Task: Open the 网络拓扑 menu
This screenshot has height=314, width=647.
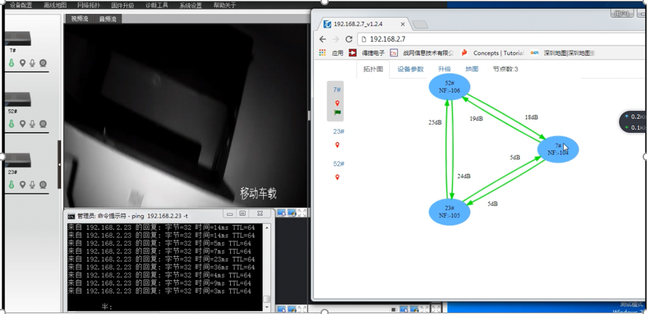Action: pos(88,5)
